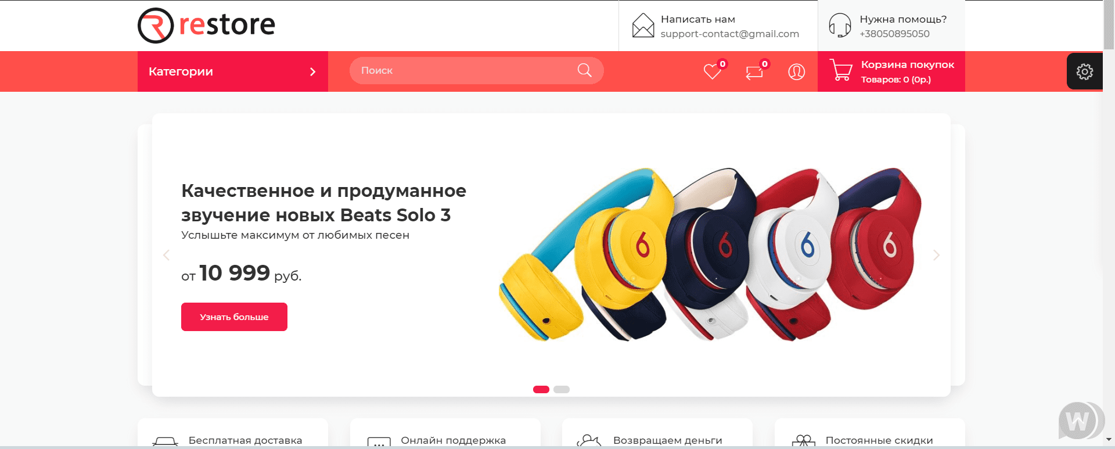
Task: Click the Beats Solo 3 banner headline
Action: [323, 203]
